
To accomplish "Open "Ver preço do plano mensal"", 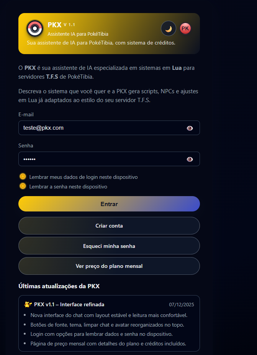I will click(x=109, y=266).
